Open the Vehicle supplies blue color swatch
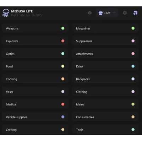The width and height of the screenshot is (142, 142). point(63,117)
